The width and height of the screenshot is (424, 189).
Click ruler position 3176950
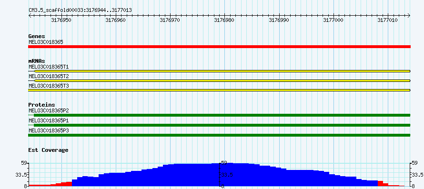[61, 20]
